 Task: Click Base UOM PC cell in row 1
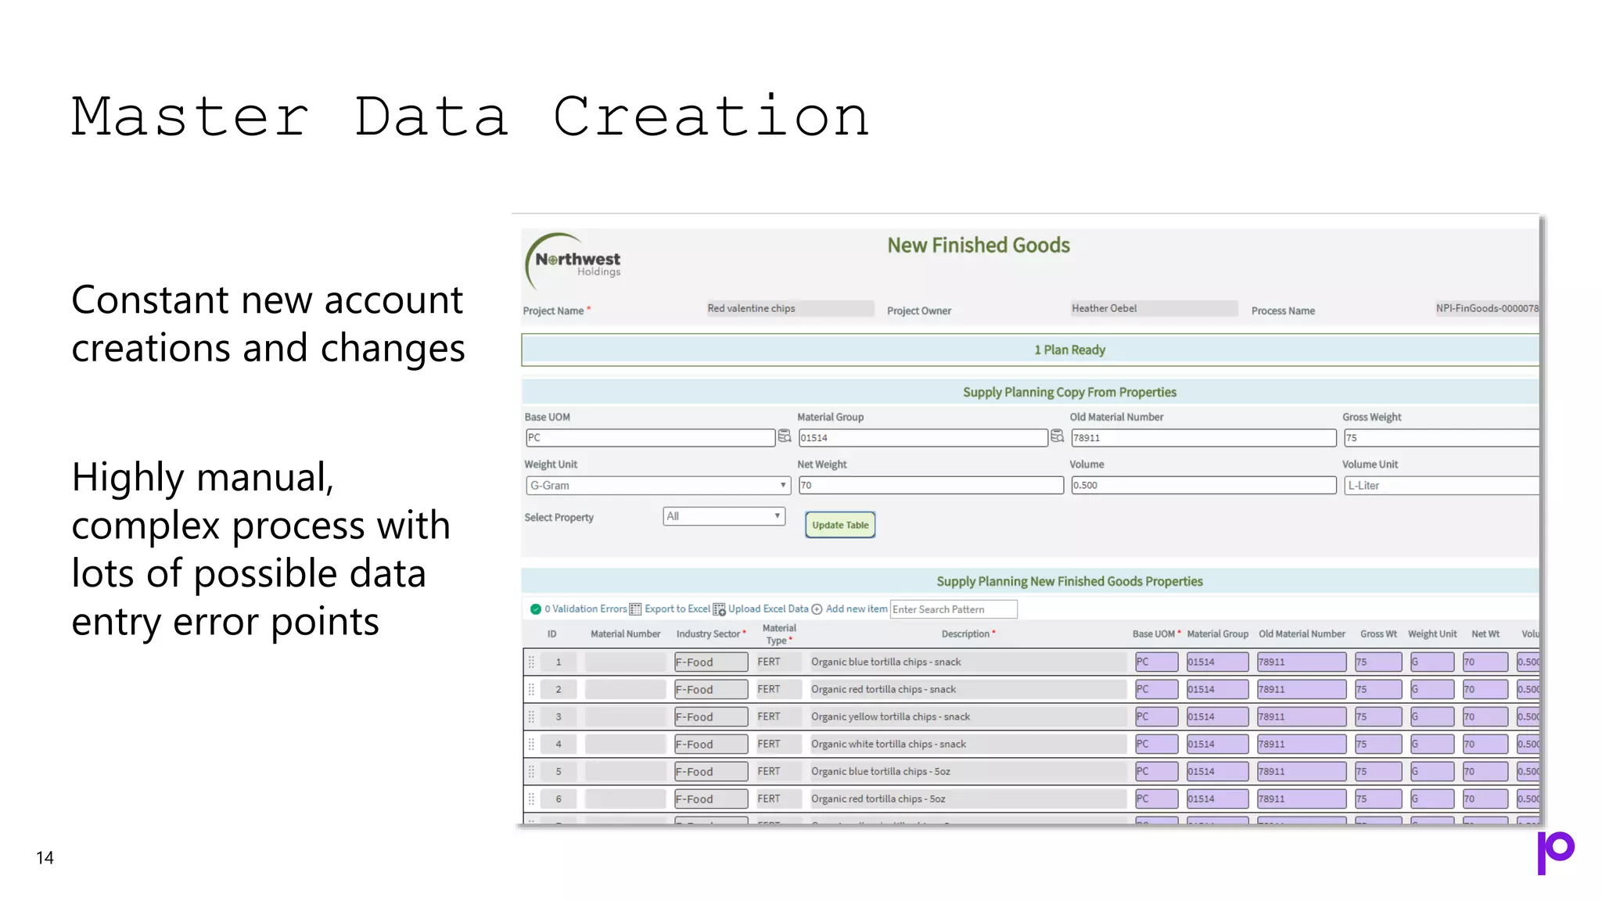tap(1156, 662)
